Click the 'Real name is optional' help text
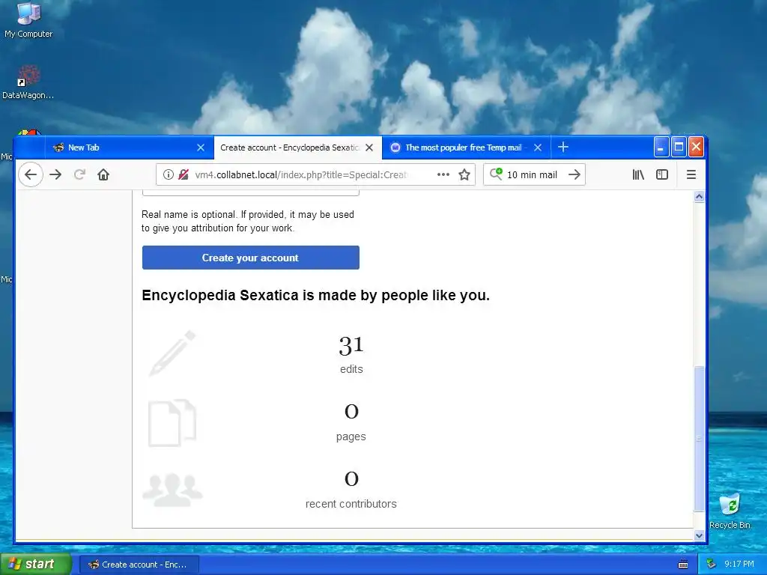Screen dimensions: 767x575 click(247, 221)
